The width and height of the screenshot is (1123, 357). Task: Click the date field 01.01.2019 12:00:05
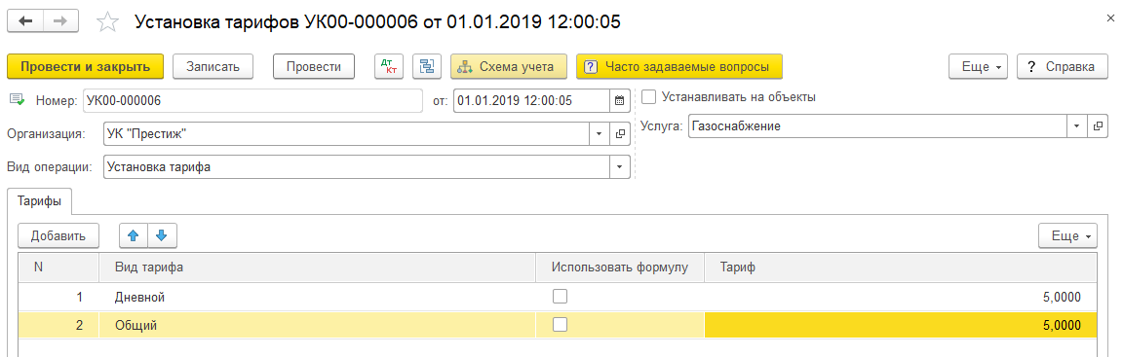pyautogui.click(x=531, y=100)
